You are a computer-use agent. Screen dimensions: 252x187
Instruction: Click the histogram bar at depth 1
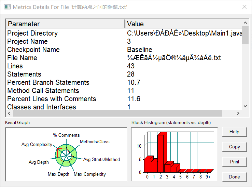tap(155, 166)
